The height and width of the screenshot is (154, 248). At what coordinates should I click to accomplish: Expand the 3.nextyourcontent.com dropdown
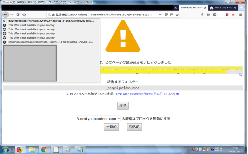click(98, 119)
